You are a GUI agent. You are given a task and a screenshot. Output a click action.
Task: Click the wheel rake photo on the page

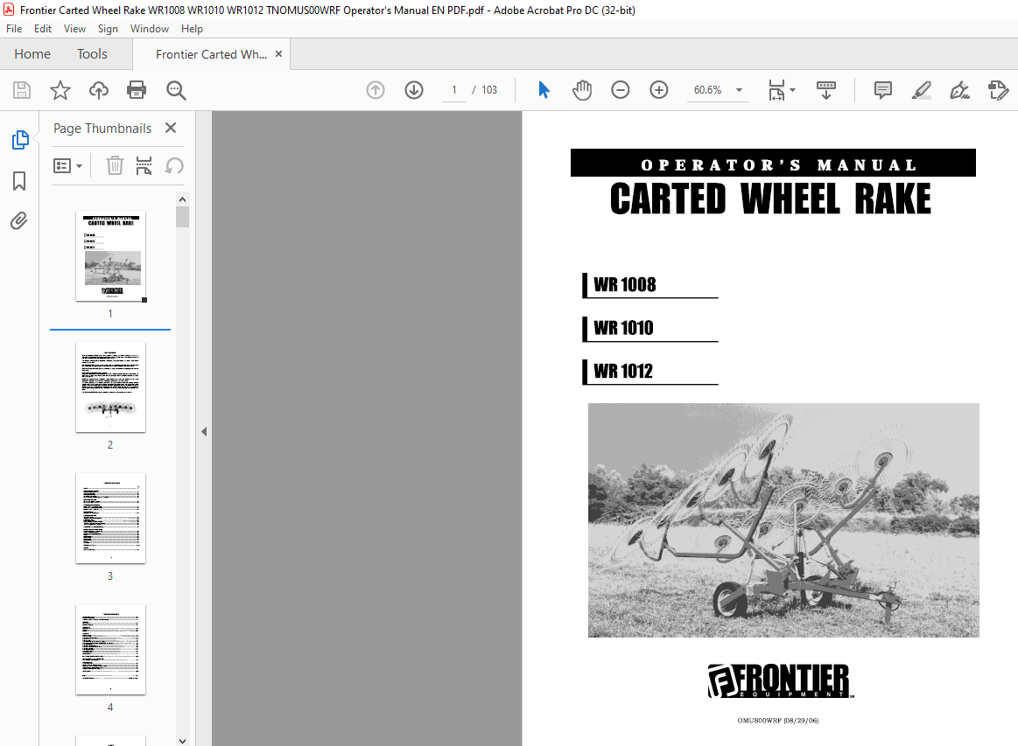783,520
